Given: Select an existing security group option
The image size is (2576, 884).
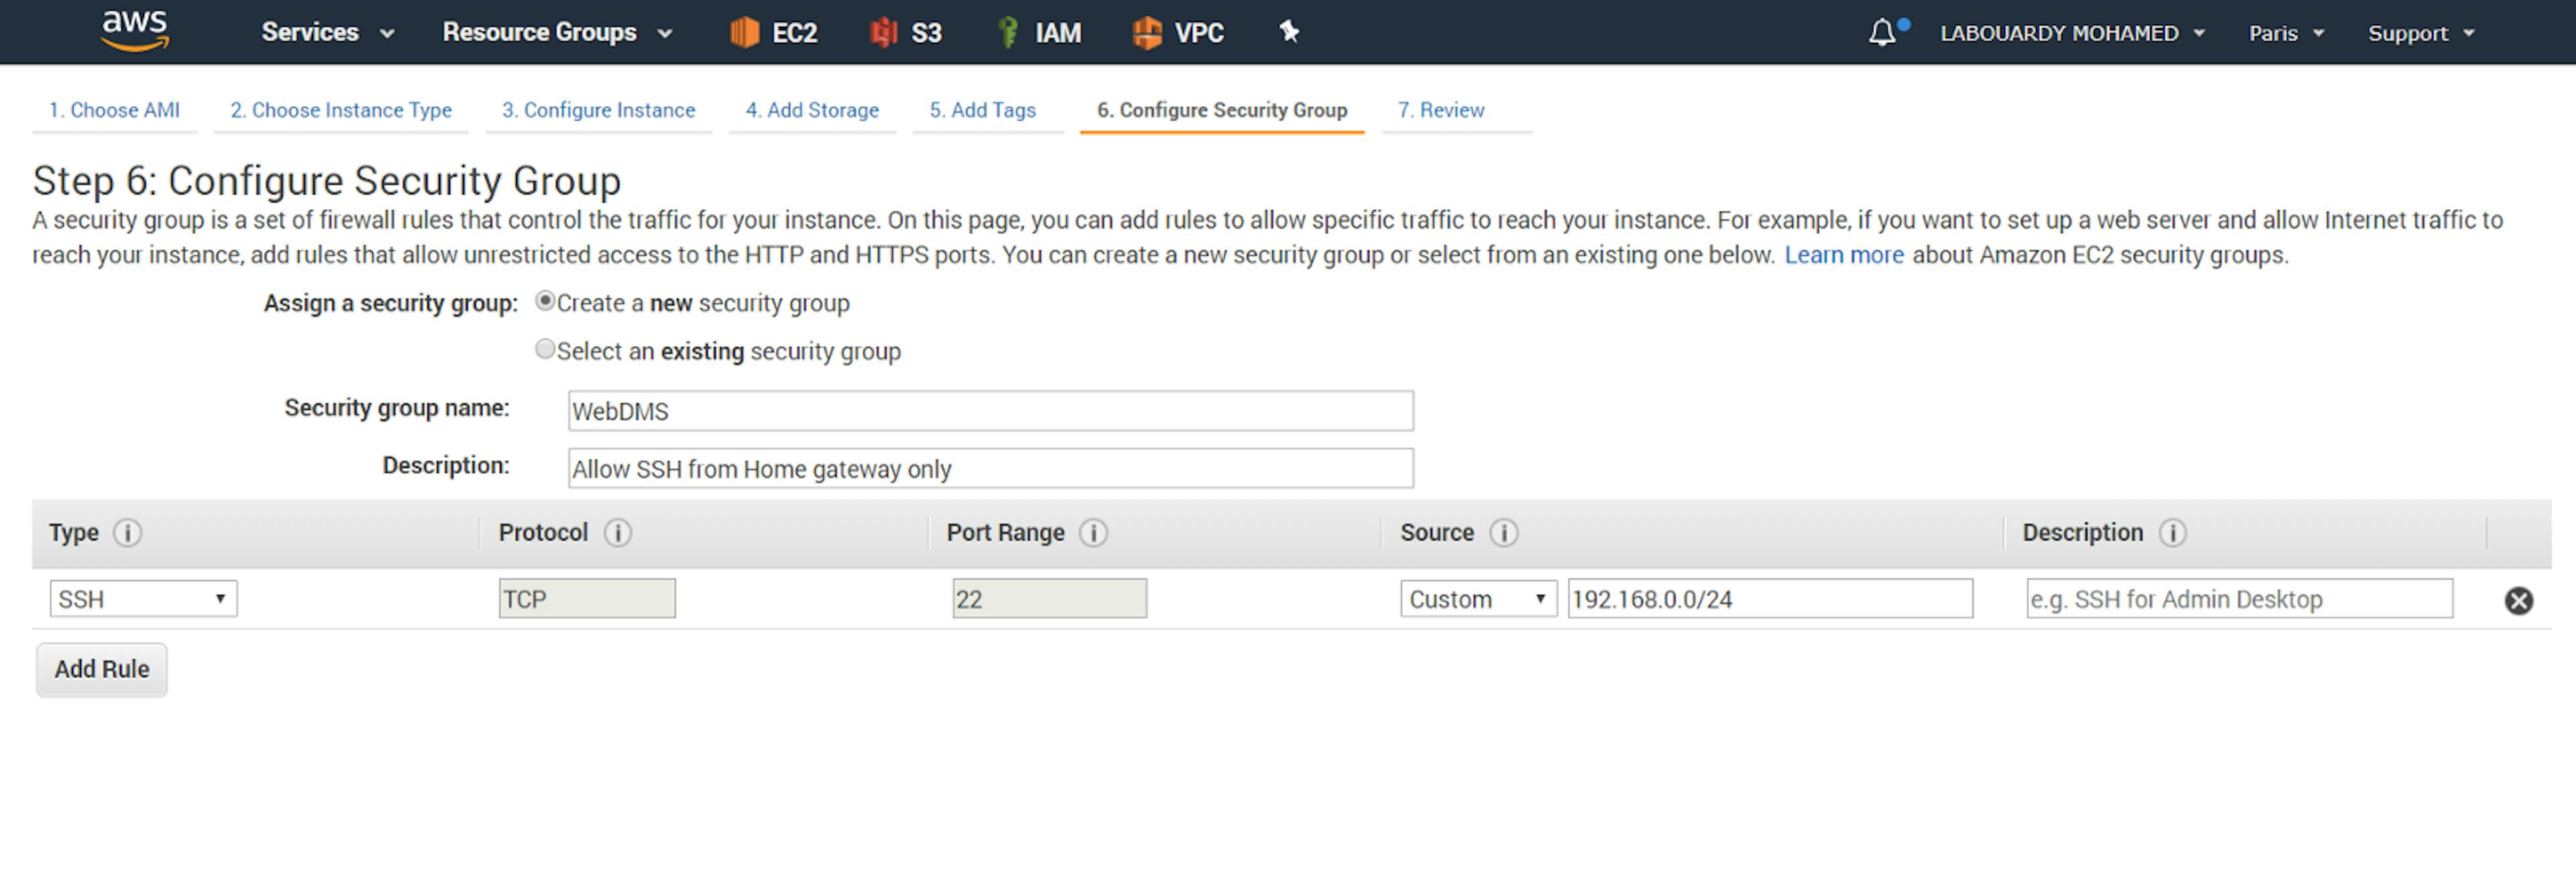Looking at the screenshot, I should (x=545, y=349).
